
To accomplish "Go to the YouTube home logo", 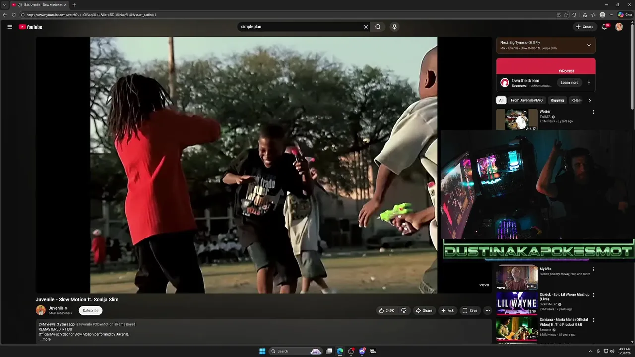I will [30, 27].
